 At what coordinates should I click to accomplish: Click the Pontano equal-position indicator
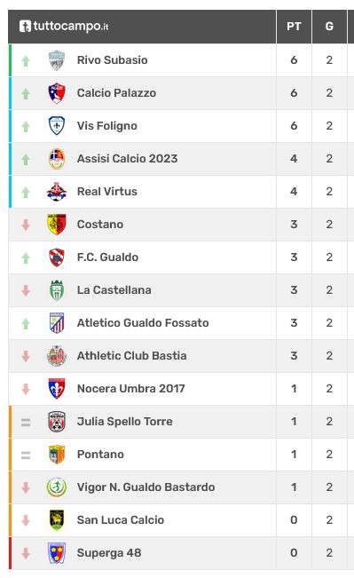[x=26, y=455]
